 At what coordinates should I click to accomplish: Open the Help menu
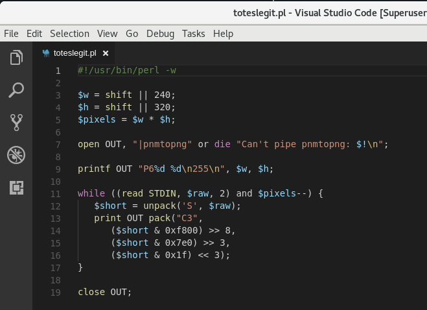pyautogui.click(x=223, y=34)
